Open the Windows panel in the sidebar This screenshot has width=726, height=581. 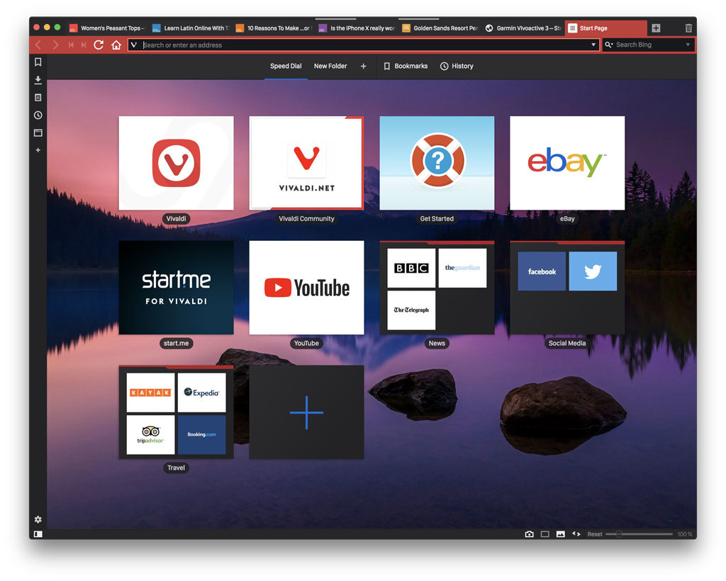pos(38,132)
